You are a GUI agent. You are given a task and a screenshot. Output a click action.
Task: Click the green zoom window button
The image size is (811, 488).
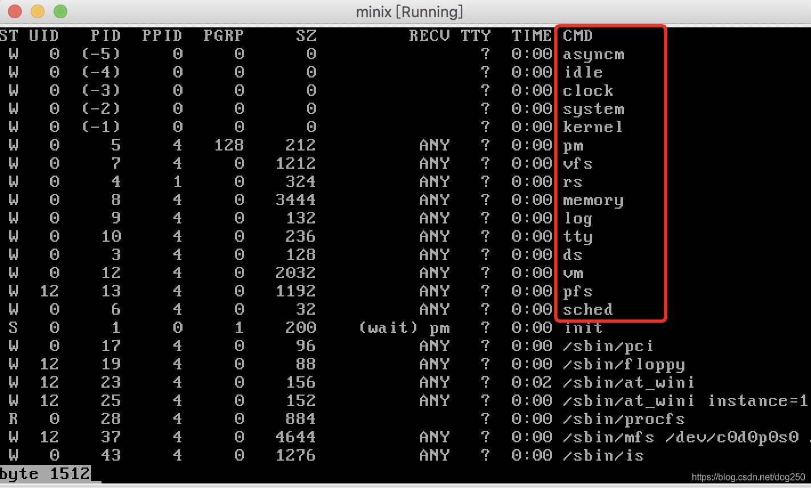point(60,11)
